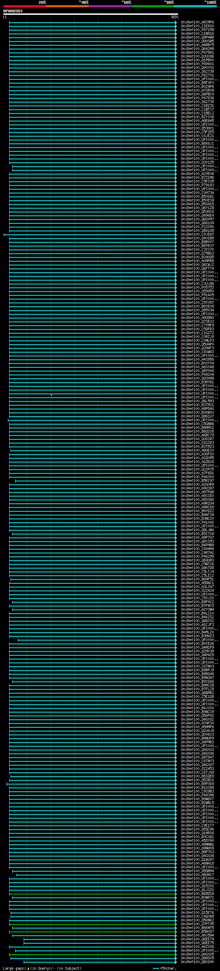Select the UniRef100_Q861U8 label

(197, 230)
